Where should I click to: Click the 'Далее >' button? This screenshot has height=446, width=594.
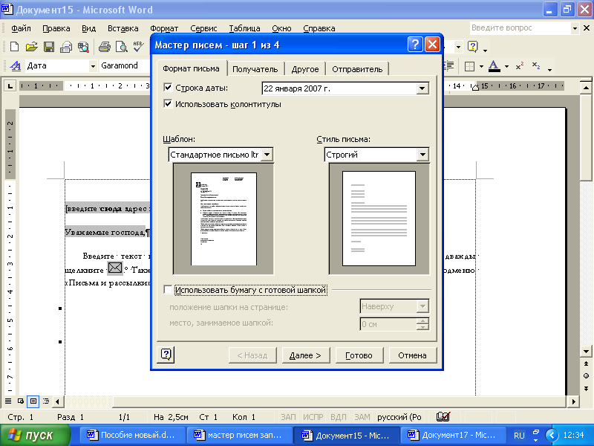click(x=305, y=355)
